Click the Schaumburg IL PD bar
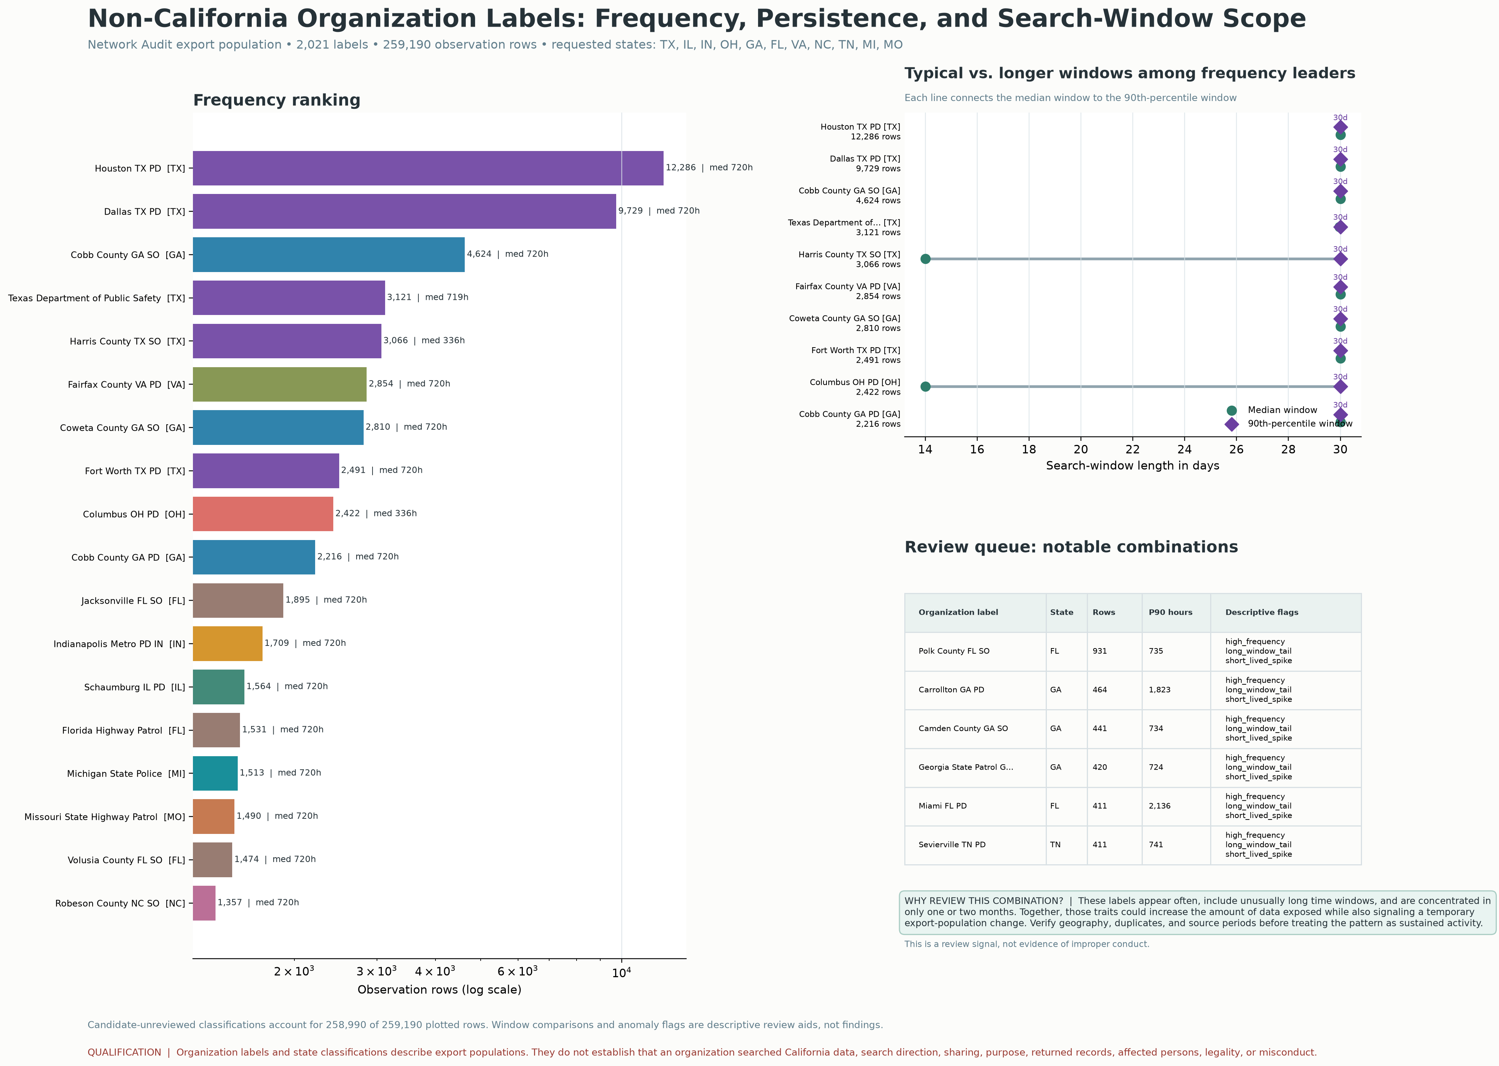 (218, 687)
